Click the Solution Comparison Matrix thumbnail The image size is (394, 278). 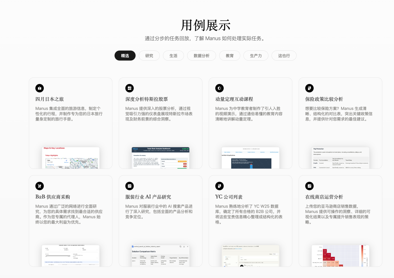click(160, 256)
